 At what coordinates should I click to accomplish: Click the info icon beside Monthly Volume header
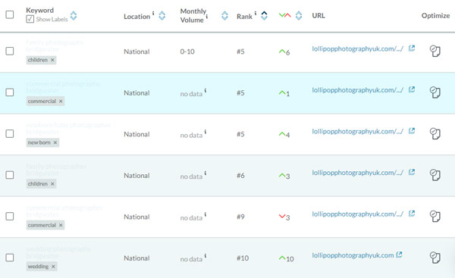coord(207,16)
